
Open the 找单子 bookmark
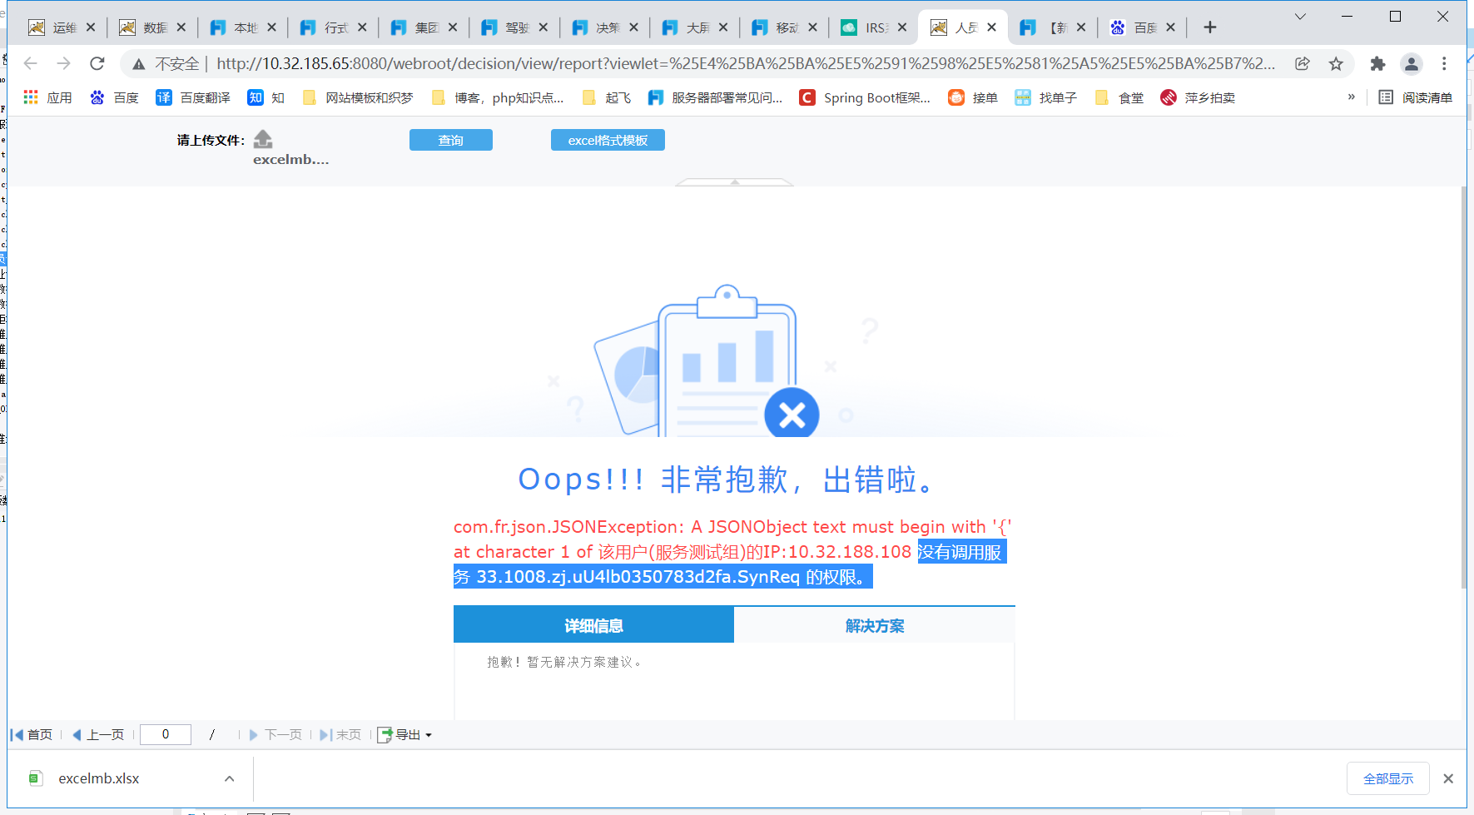tap(1046, 97)
